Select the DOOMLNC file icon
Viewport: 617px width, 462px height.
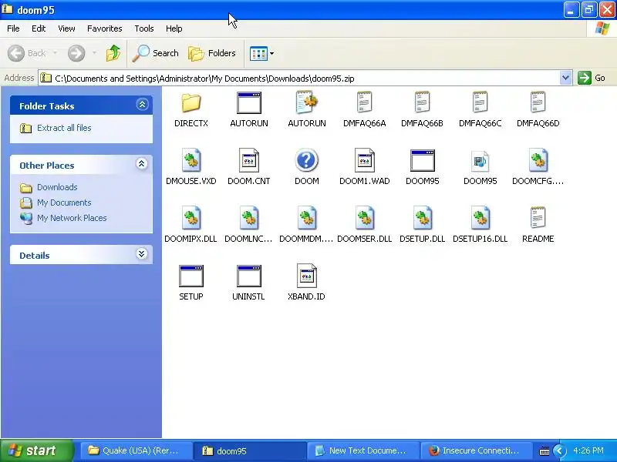pos(249,218)
